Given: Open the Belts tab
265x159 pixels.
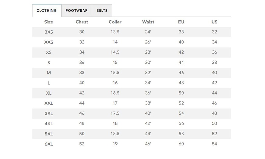Looking at the screenshot, I should (102, 11).
